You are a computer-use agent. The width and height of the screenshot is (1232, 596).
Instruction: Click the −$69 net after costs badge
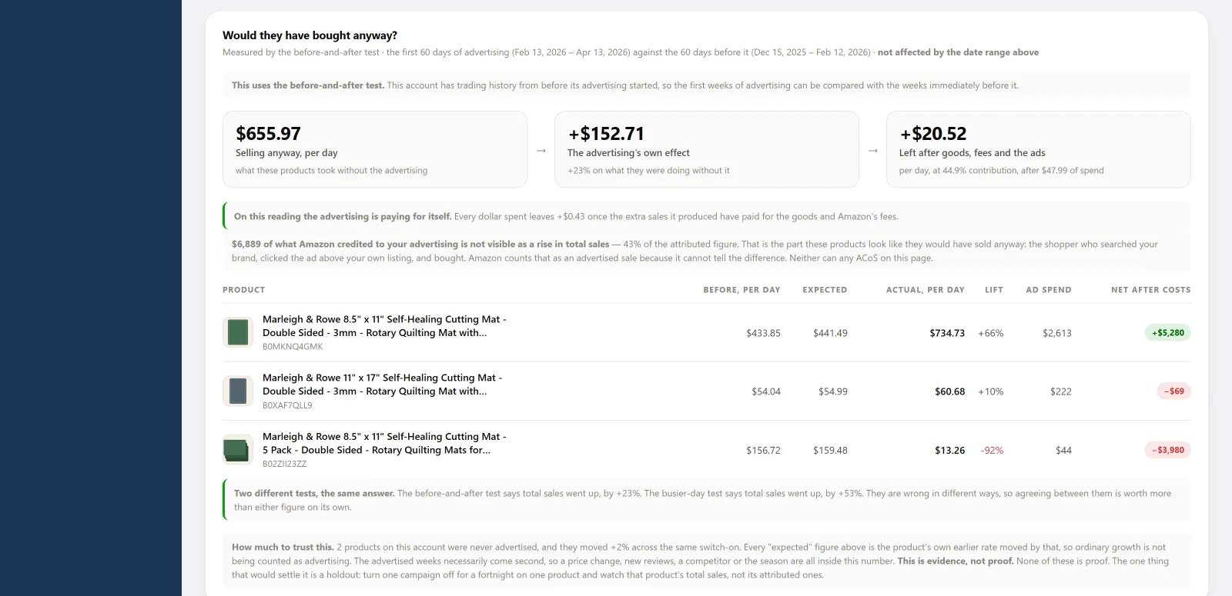pyautogui.click(x=1173, y=391)
